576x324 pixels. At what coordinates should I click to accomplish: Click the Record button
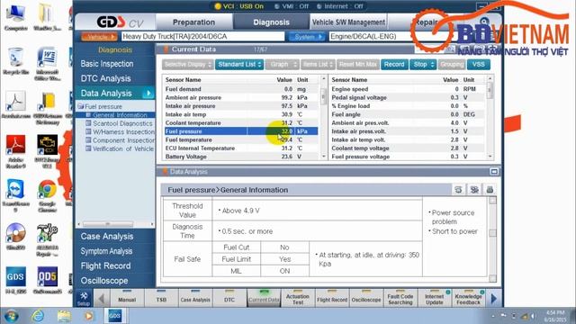pyautogui.click(x=394, y=64)
